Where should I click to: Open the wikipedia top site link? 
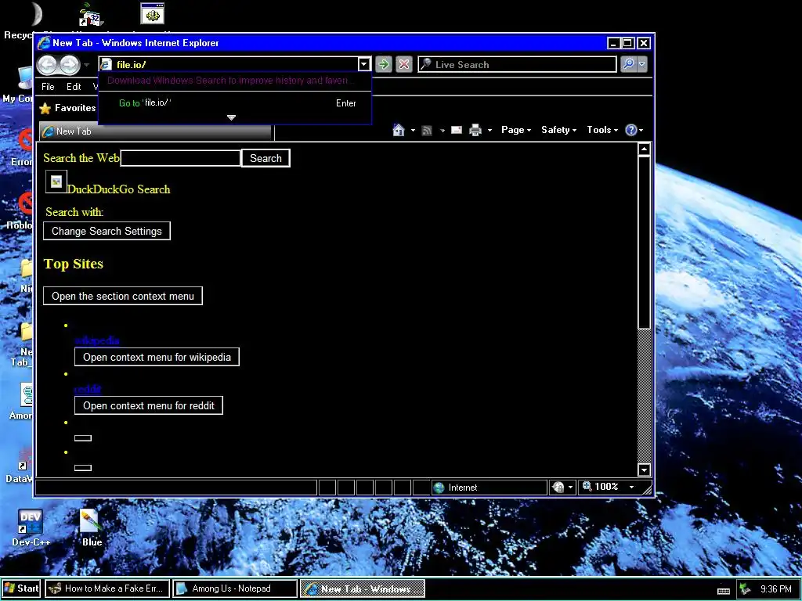tap(96, 340)
